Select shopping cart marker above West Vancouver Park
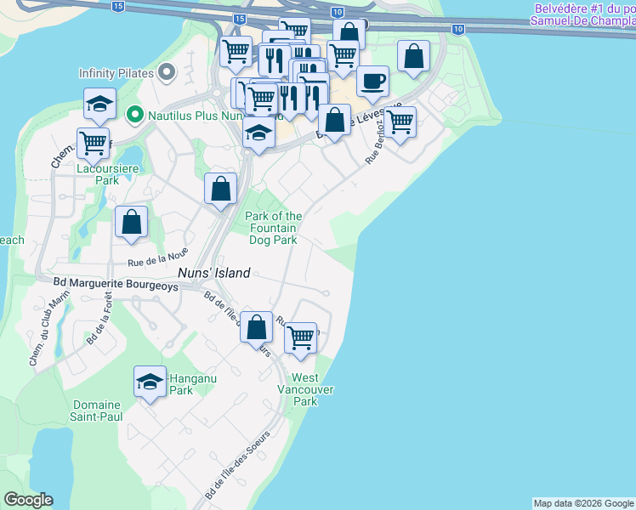The height and width of the screenshot is (510, 636). pos(300,342)
